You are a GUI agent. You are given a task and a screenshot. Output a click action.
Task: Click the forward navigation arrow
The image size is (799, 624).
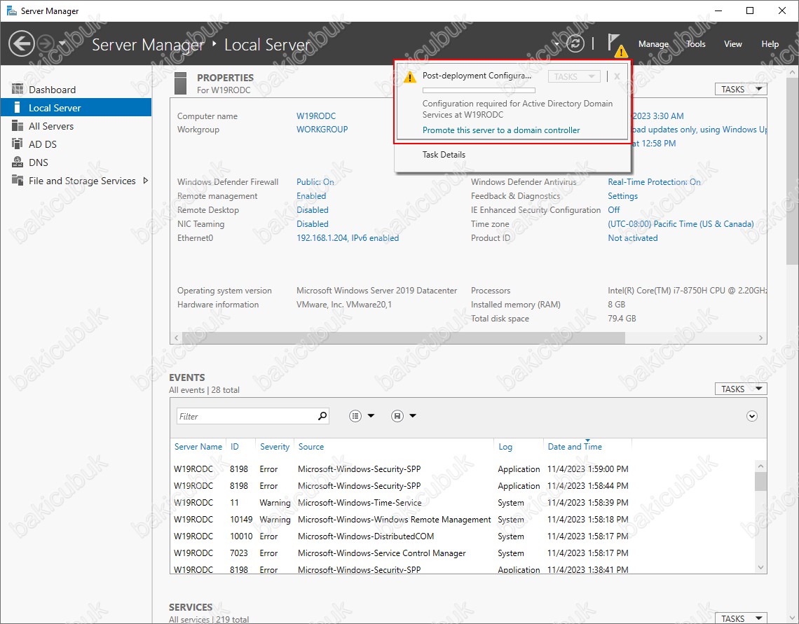46,44
